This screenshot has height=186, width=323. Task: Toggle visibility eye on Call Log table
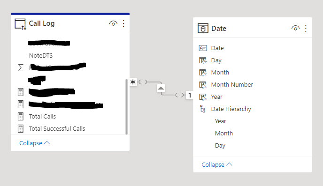[113, 23]
